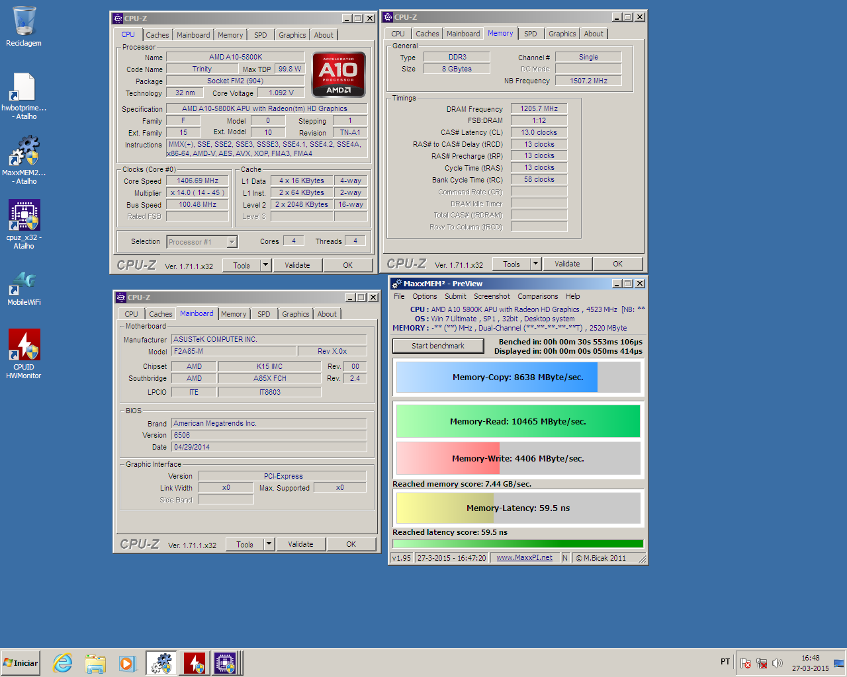Switch to CPU tab in the CPU-Z Mainboard window
The image size is (847, 677).
point(132,314)
